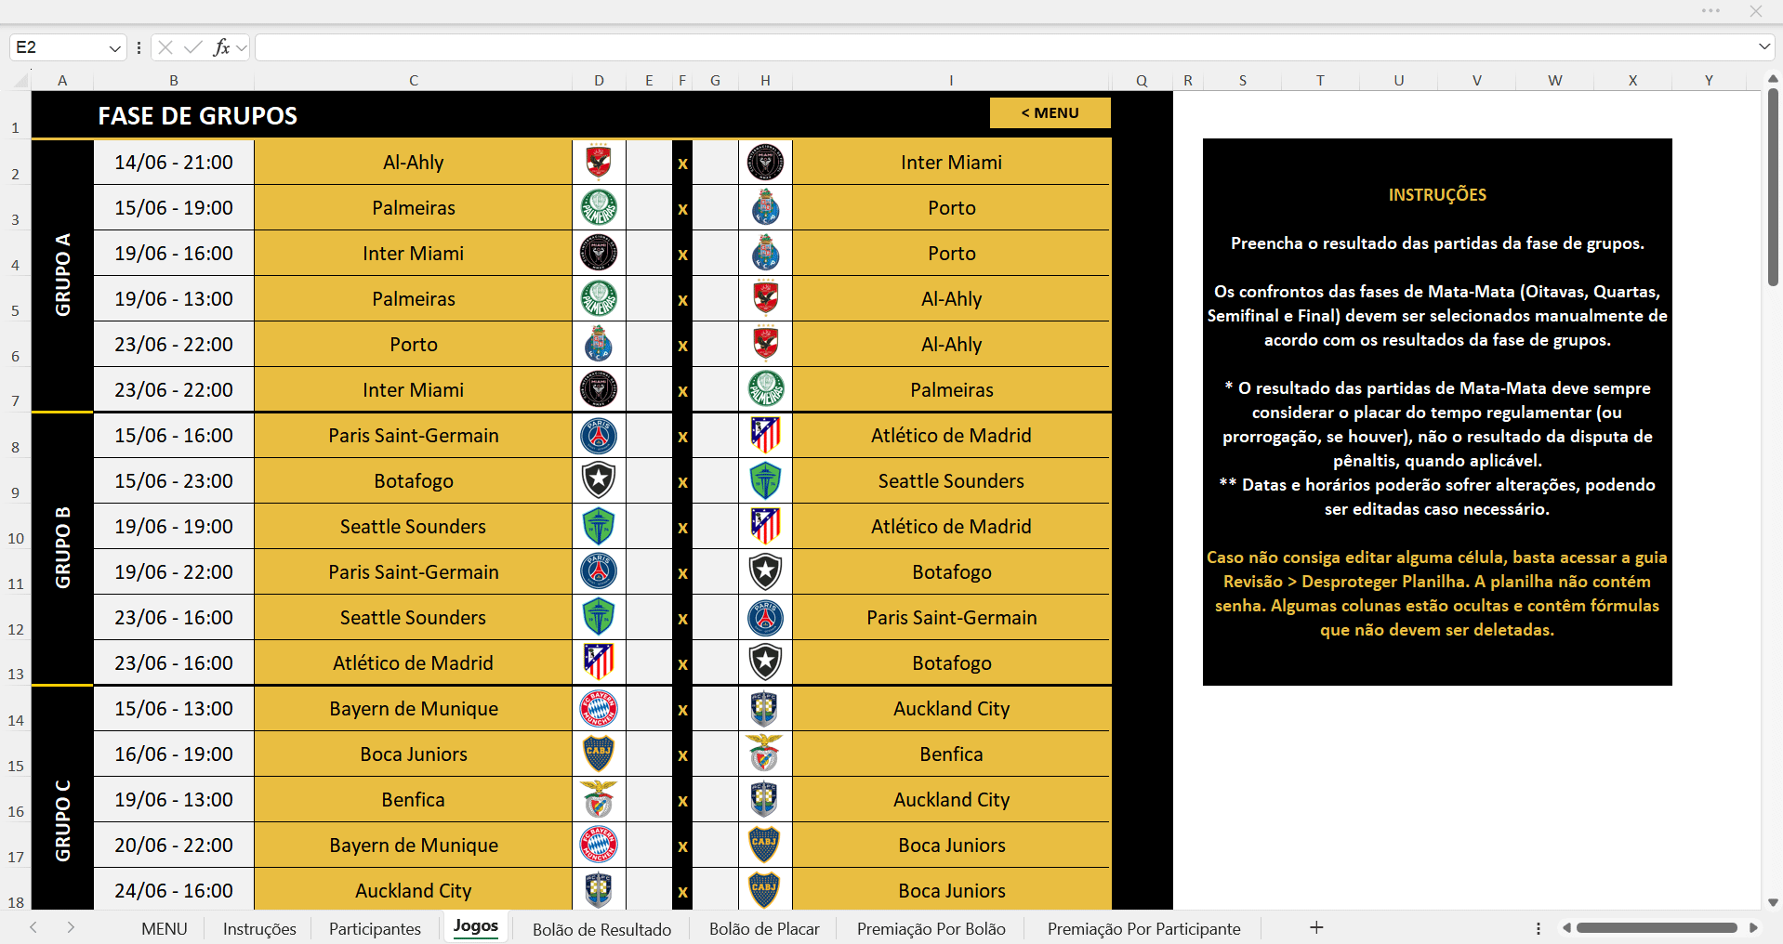
Task: Click the Bayern de Munique crest in the 15/06 - 13:00 row
Action: [x=599, y=708]
